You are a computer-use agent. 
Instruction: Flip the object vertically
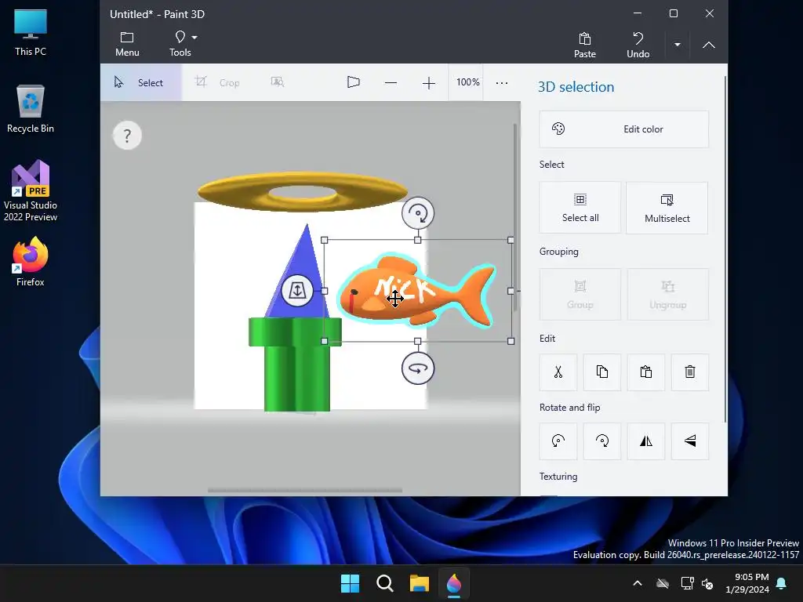[690, 441]
